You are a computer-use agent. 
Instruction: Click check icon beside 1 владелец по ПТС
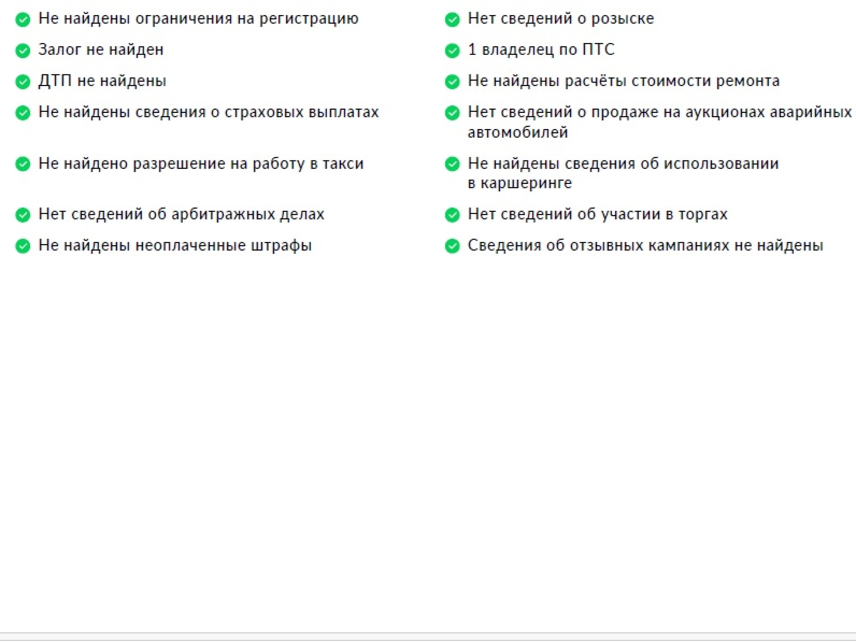tap(452, 51)
